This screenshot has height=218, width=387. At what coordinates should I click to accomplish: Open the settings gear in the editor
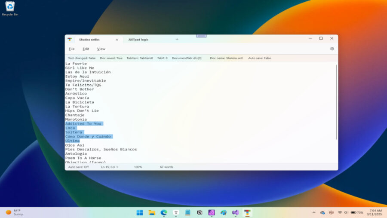click(x=332, y=49)
